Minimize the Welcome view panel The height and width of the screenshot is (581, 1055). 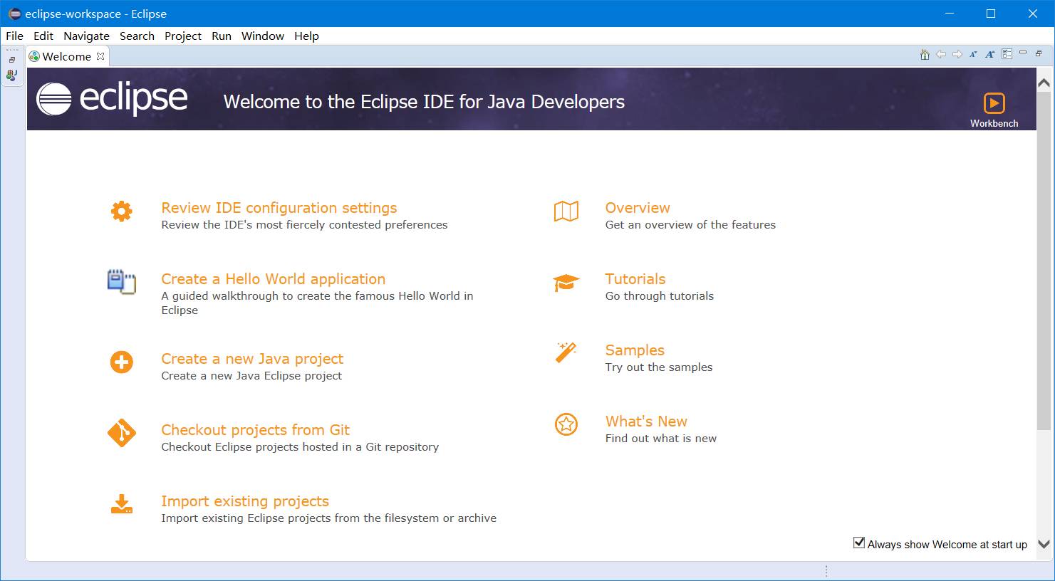pyautogui.click(x=1023, y=53)
